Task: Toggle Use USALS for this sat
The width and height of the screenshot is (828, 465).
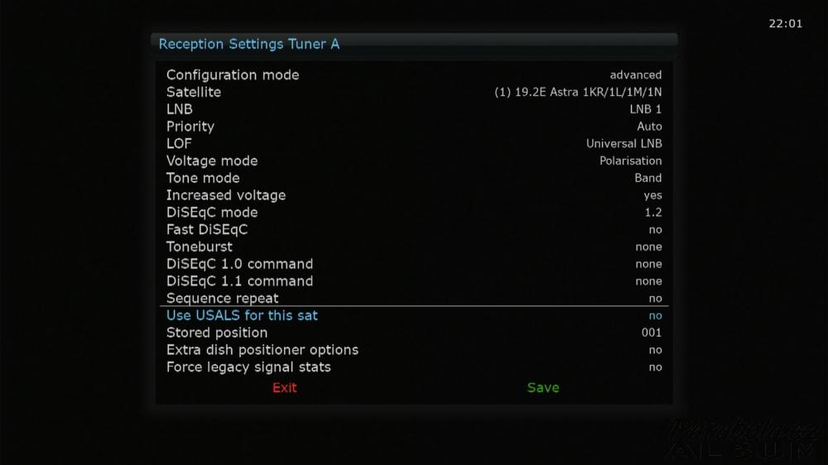Action: pyautogui.click(x=414, y=315)
